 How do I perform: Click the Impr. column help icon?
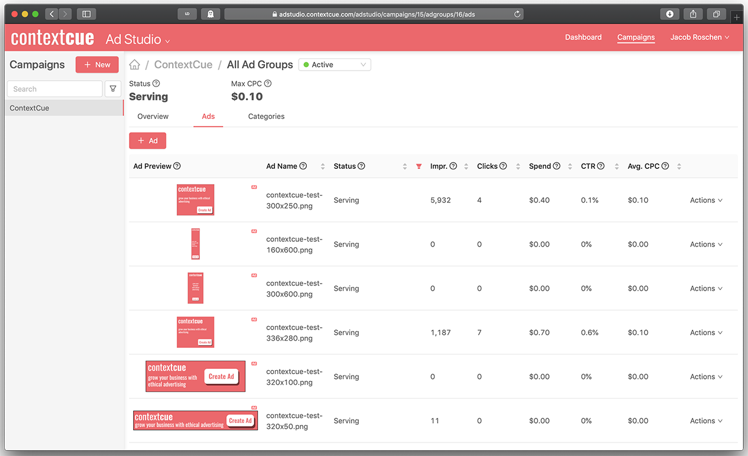click(x=453, y=166)
